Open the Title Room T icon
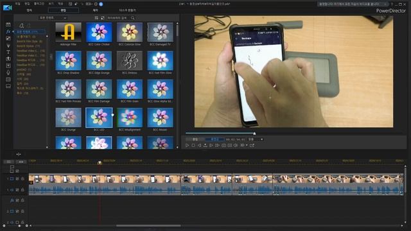 tap(8, 52)
